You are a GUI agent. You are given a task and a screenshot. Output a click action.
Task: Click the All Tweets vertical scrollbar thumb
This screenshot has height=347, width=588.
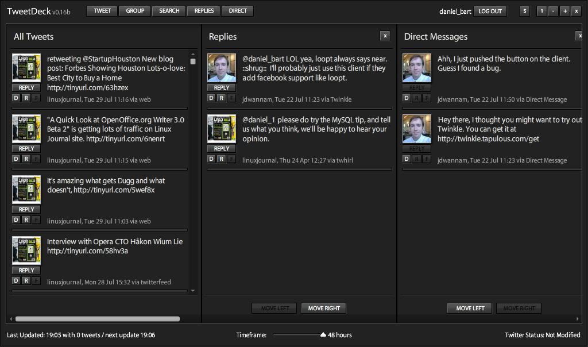pyautogui.click(x=193, y=61)
